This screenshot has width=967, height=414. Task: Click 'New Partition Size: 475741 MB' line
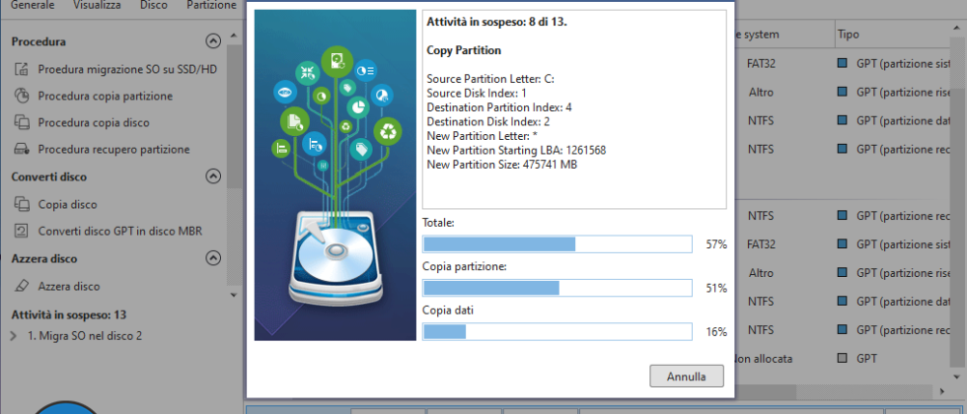point(502,166)
